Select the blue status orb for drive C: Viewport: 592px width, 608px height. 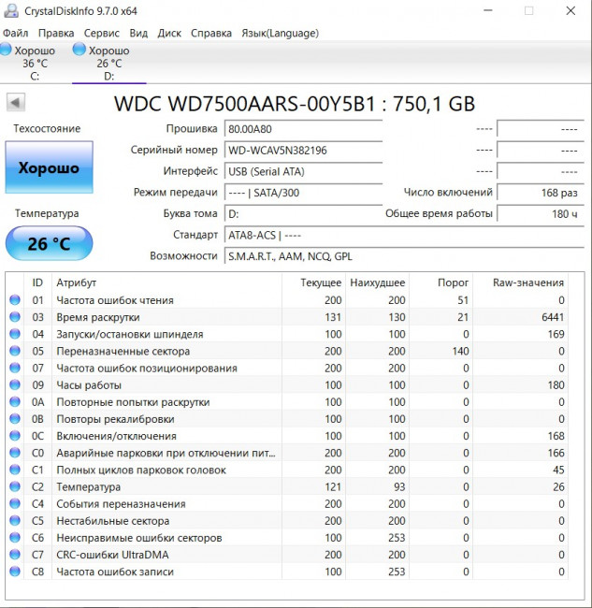[x=6, y=50]
